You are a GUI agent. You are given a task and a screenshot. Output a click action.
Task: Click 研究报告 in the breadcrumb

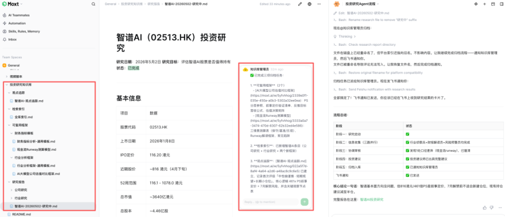(154, 4)
